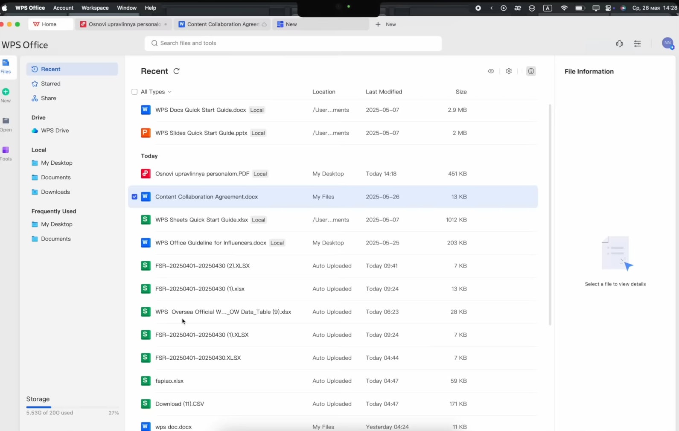679x431 pixels.
Task: Click the screen recording status icon in menu bar
Action: tap(478, 8)
